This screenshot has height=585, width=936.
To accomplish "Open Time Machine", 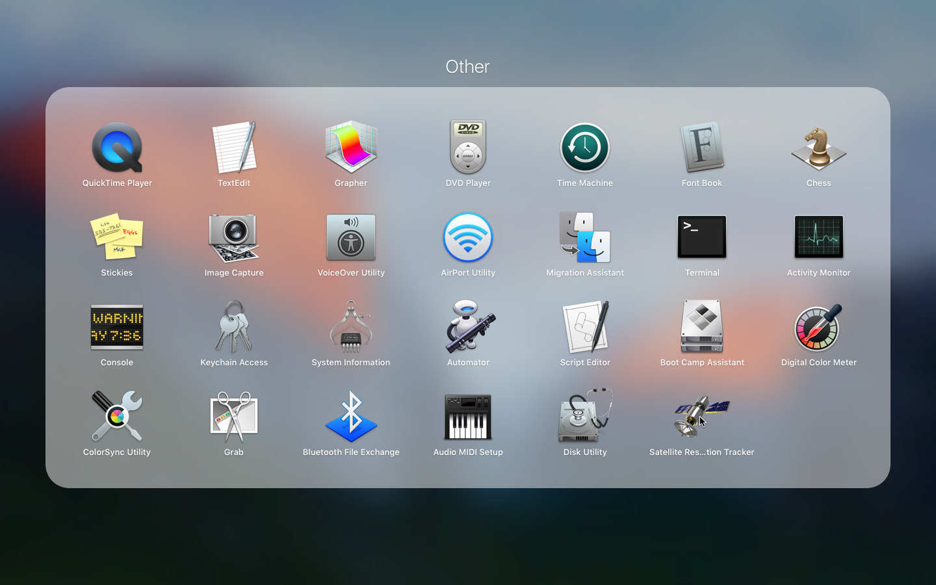I will point(585,148).
